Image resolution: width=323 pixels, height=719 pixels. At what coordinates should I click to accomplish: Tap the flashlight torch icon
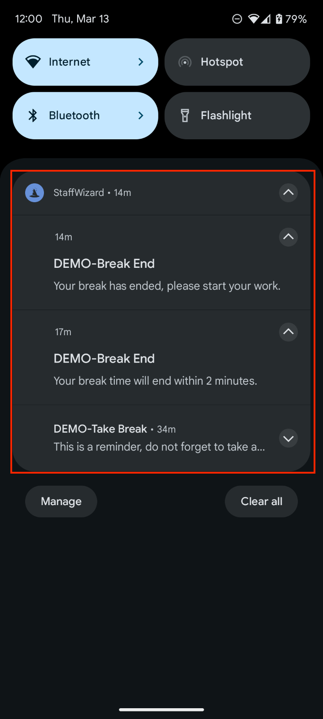point(185,115)
